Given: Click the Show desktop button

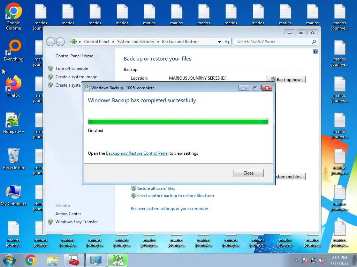Looking at the screenshot, I should [355, 260].
